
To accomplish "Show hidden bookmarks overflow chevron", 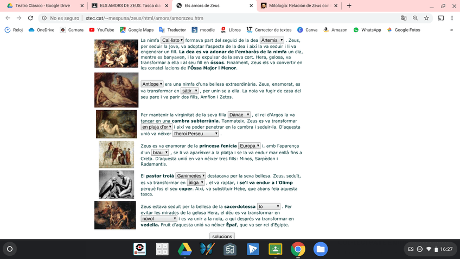I will coord(451,30).
